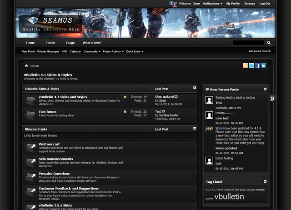Open the Test forum folder icon

coord(30,115)
